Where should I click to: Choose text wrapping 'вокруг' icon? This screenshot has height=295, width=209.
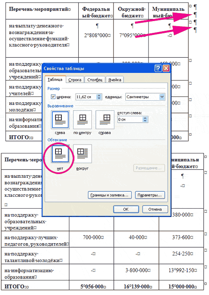[82, 153]
